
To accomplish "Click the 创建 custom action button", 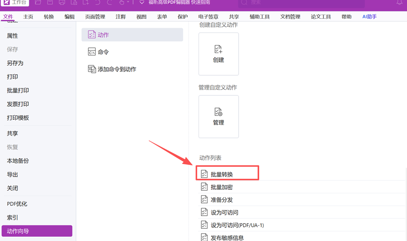I will (x=218, y=54).
